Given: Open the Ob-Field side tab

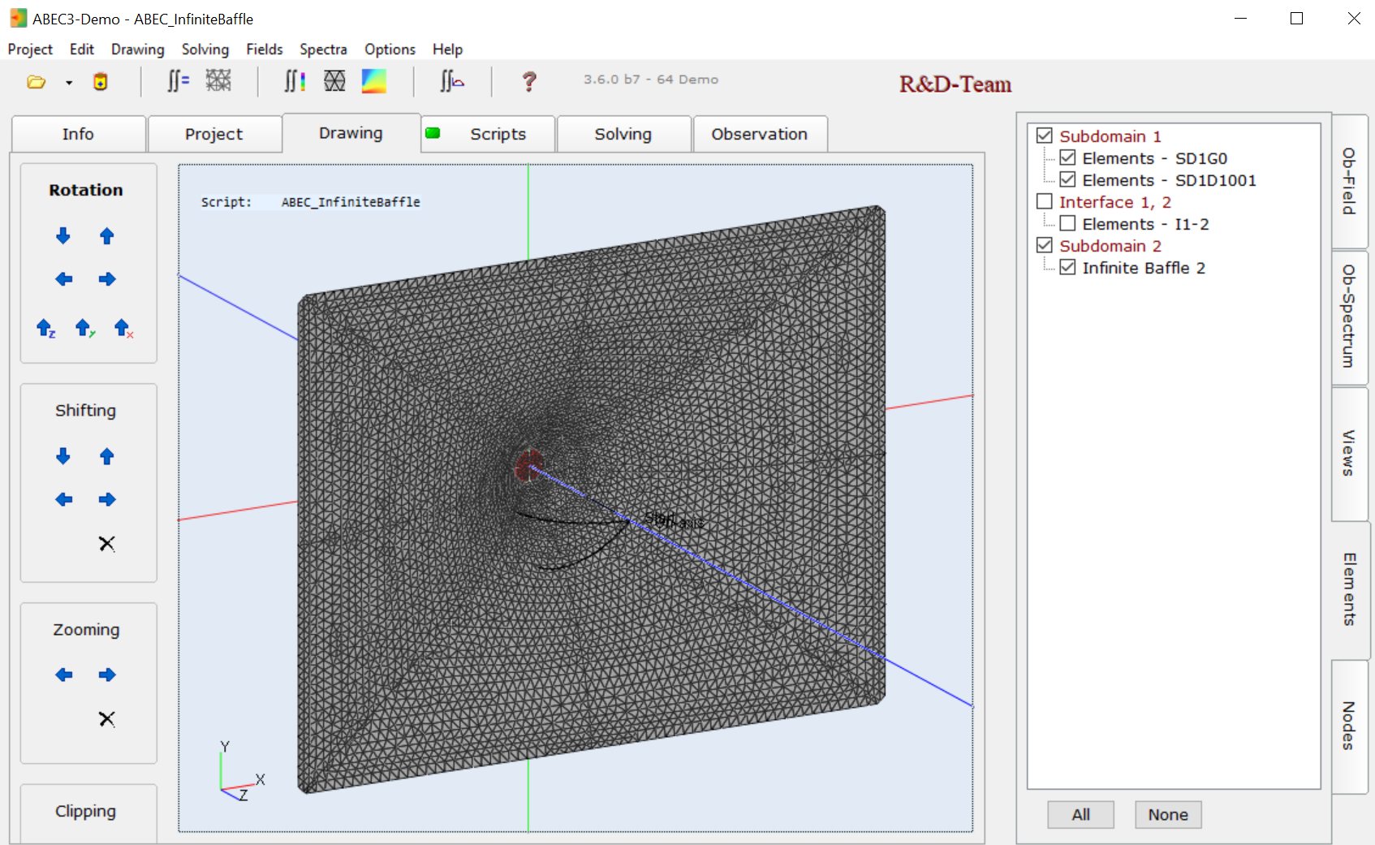Looking at the screenshot, I should pyautogui.click(x=1349, y=181).
